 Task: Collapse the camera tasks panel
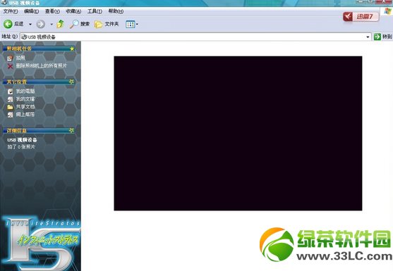(72, 49)
